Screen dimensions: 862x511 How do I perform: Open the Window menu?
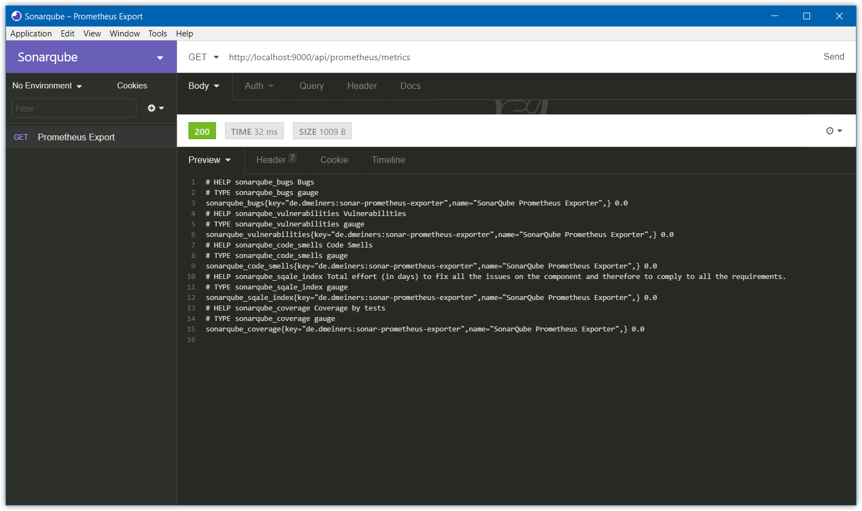(x=125, y=34)
